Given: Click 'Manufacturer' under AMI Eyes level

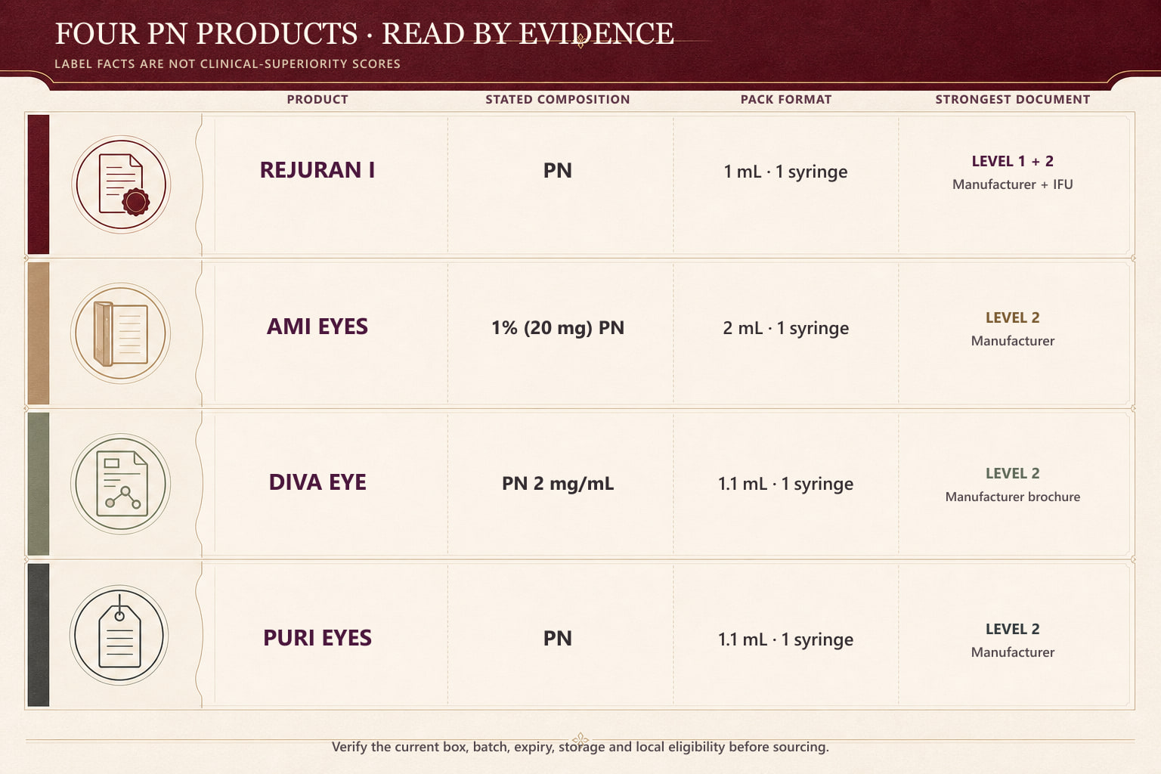Looking at the screenshot, I should click(x=1013, y=341).
